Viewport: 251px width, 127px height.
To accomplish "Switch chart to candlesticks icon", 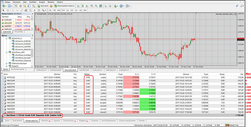I will click(x=82, y=6).
